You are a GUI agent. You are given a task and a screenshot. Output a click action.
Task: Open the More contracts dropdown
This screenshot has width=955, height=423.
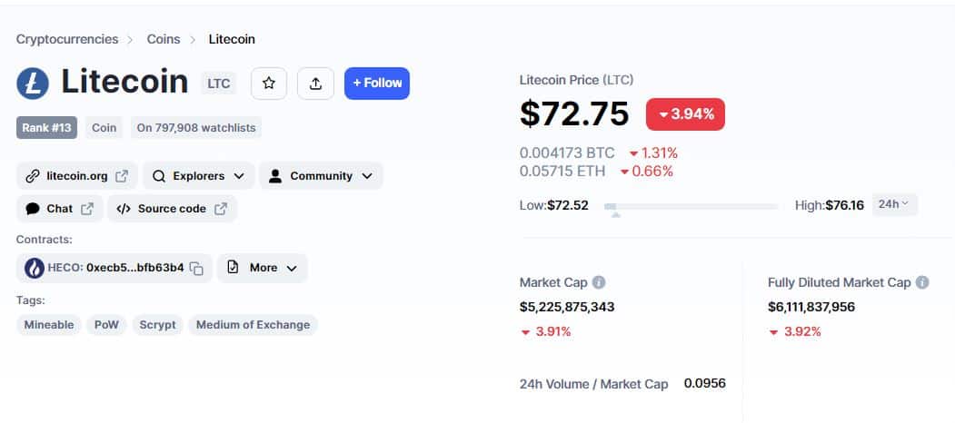(x=262, y=268)
